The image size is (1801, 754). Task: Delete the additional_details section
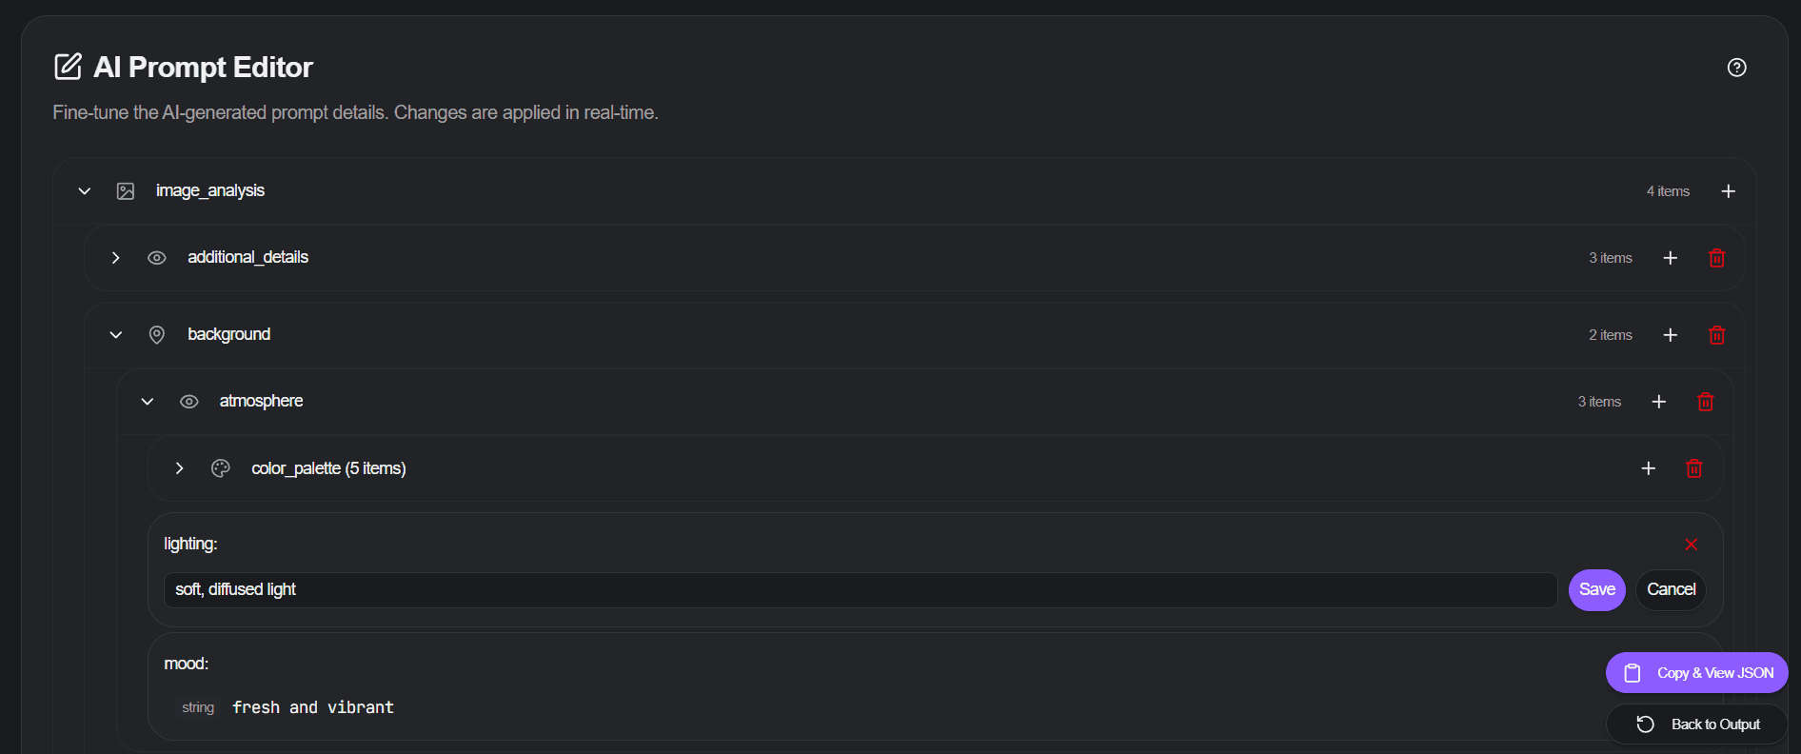pyautogui.click(x=1716, y=258)
